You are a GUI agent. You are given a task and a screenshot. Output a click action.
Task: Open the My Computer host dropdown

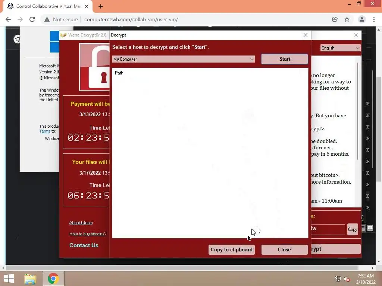[184, 59]
